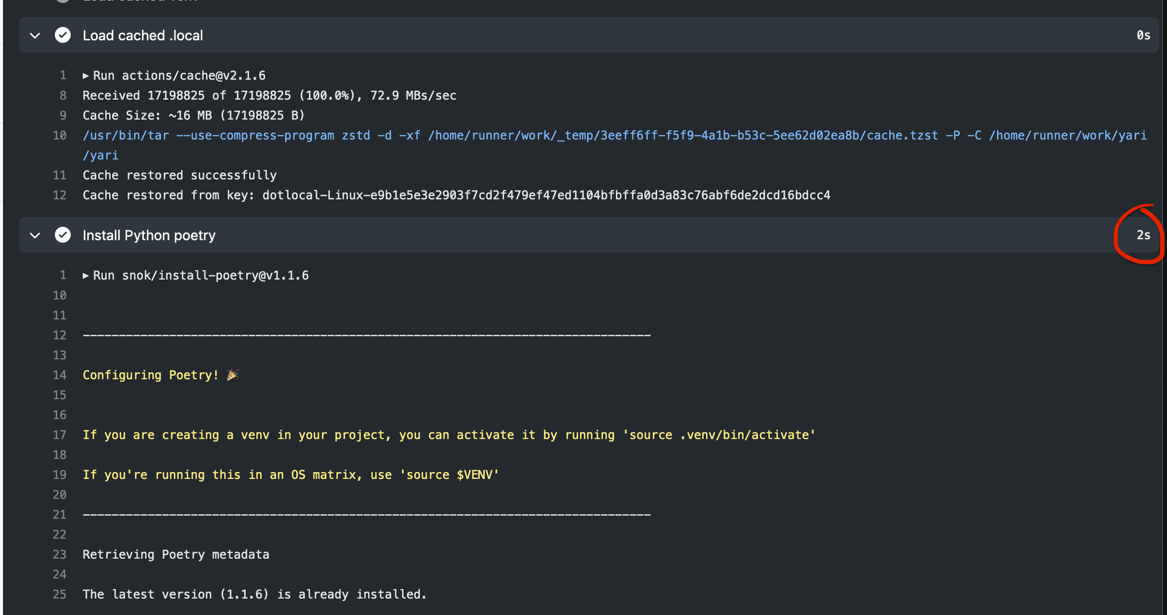
Task: Select the Install Python poetry step header
Action: click(x=149, y=235)
